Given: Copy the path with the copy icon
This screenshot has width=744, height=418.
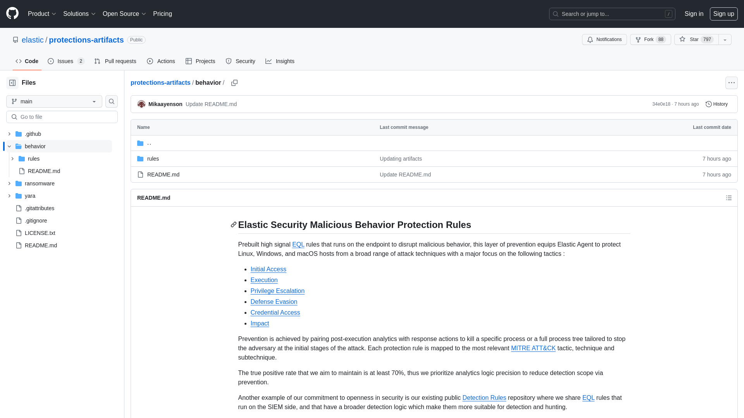Looking at the screenshot, I should tap(234, 83).
